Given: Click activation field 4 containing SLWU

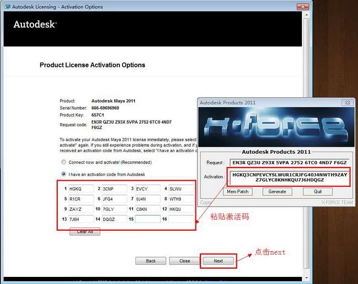Looking at the screenshot, I should 181,189.
